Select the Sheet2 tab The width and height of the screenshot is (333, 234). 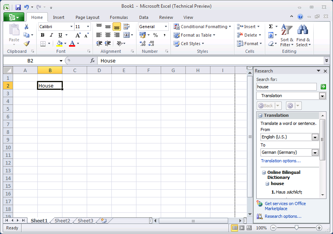62,221
